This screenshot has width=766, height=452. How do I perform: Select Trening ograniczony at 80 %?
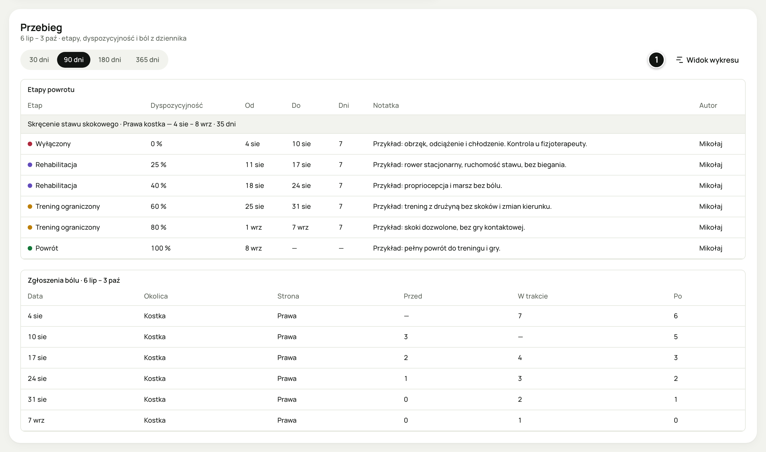coord(68,227)
